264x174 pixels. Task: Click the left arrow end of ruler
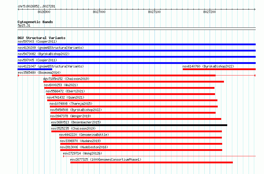[x=18, y=9]
